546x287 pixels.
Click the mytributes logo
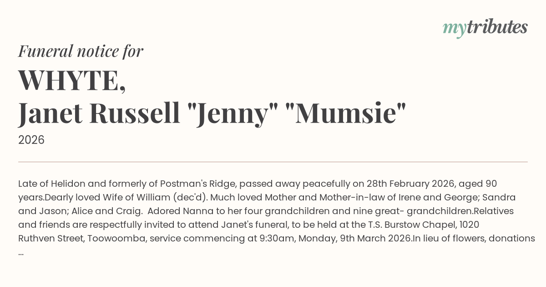[x=485, y=28]
